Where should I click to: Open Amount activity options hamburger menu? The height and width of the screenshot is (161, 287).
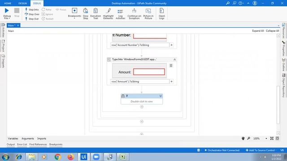coord(171,66)
